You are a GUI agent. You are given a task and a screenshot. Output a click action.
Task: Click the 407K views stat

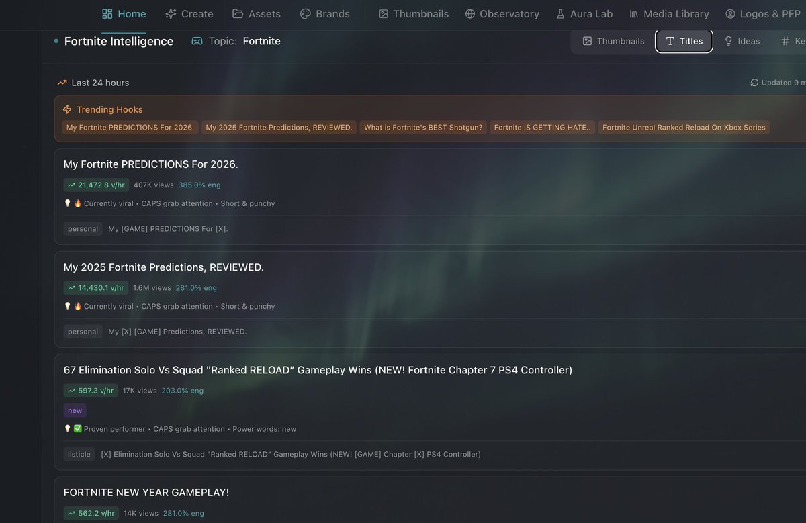[153, 185]
